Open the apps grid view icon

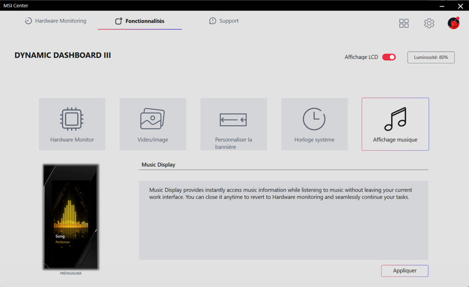[x=404, y=23]
